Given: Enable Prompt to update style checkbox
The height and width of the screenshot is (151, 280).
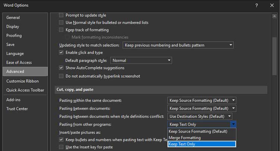Looking at the screenshot, I should (x=62, y=15).
